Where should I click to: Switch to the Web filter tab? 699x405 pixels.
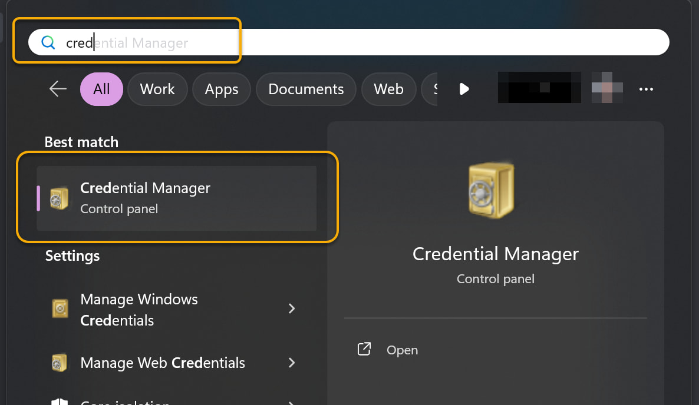click(x=389, y=89)
